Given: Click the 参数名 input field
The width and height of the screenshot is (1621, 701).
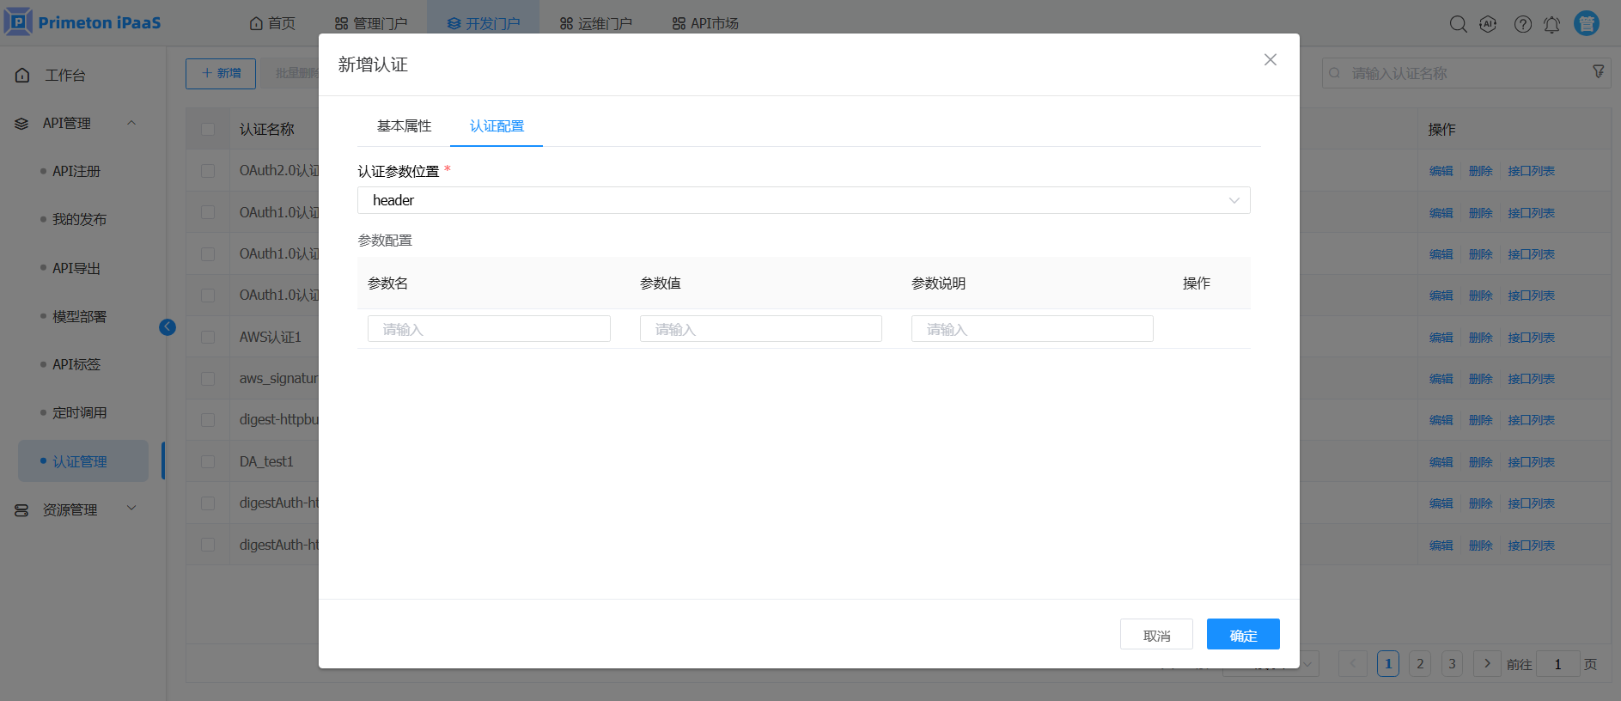Looking at the screenshot, I should (x=489, y=329).
